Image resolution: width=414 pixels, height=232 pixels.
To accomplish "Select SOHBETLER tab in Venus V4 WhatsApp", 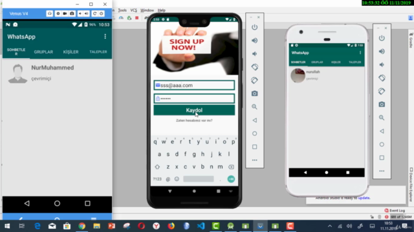I will pyautogui.click(x=16, y=52).
